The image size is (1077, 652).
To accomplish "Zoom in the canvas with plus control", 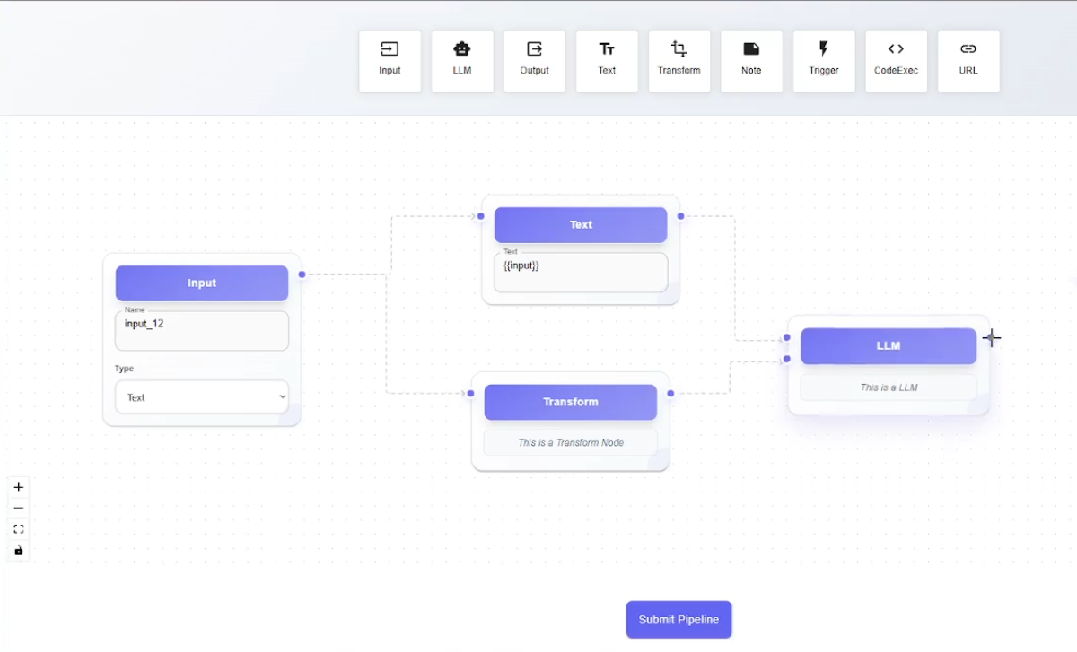I will (19, 488).
